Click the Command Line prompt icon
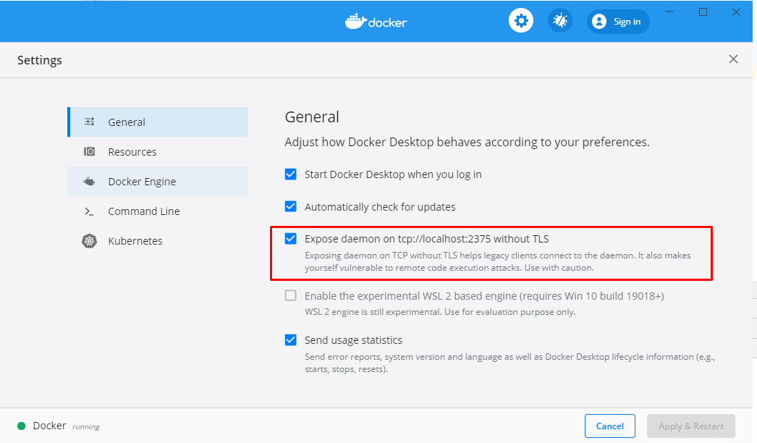 pyautogui.click(x=90, y=211)
